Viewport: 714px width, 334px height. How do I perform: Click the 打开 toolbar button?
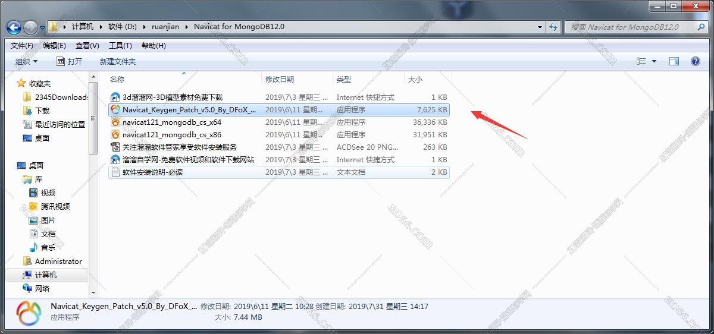coord(70,61)
